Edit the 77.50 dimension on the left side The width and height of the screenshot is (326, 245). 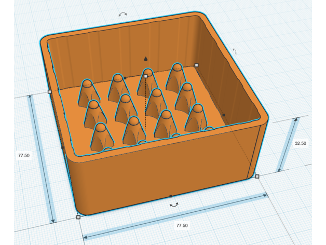point(23,155)
